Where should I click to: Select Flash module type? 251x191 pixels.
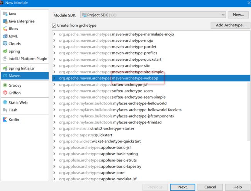[x=25, y=110]
